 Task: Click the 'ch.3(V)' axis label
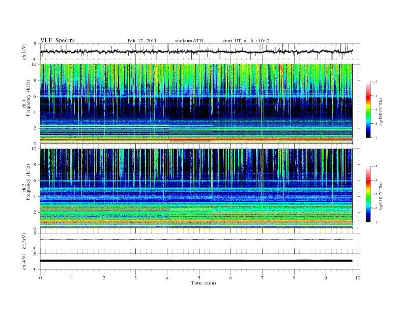[x=24, y=241]
